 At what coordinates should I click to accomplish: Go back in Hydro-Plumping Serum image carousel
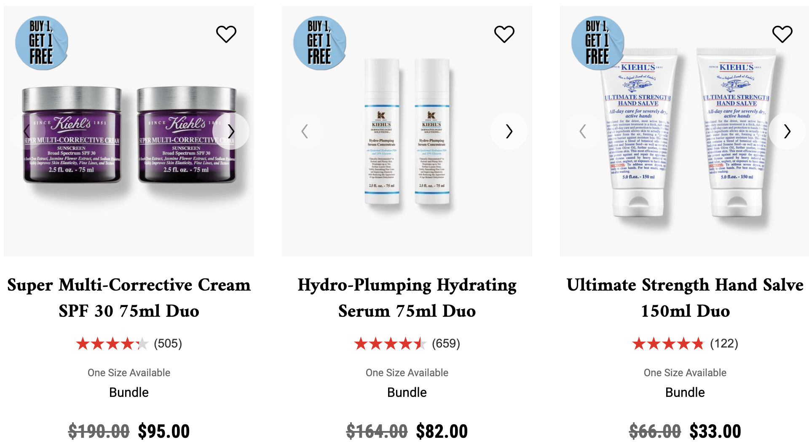tap(305, 131)
